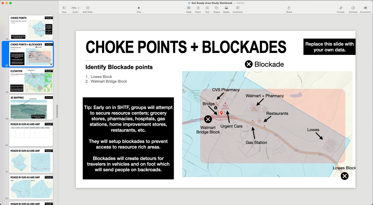Click the 'Gas Station' map label

[x=256, y=142]
